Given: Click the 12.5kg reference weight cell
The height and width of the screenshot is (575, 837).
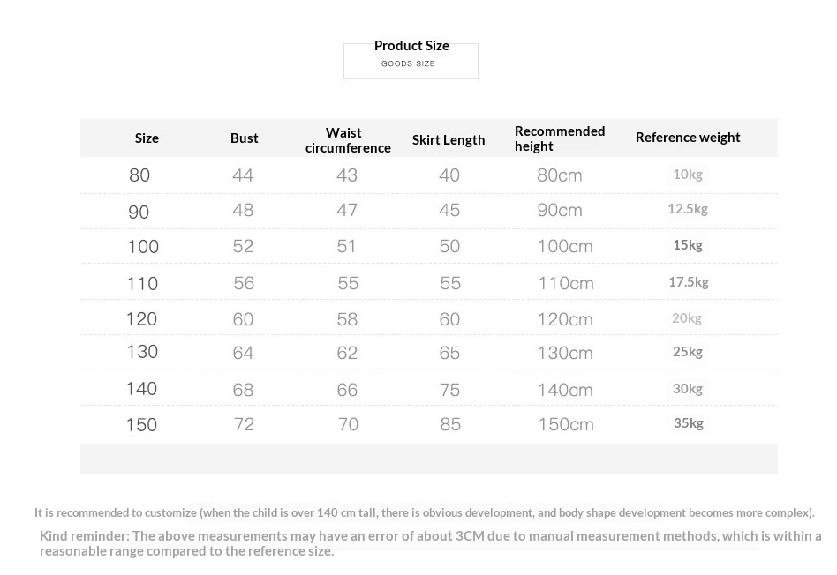Looking at the screenshot, I should (x=688, y=209).
